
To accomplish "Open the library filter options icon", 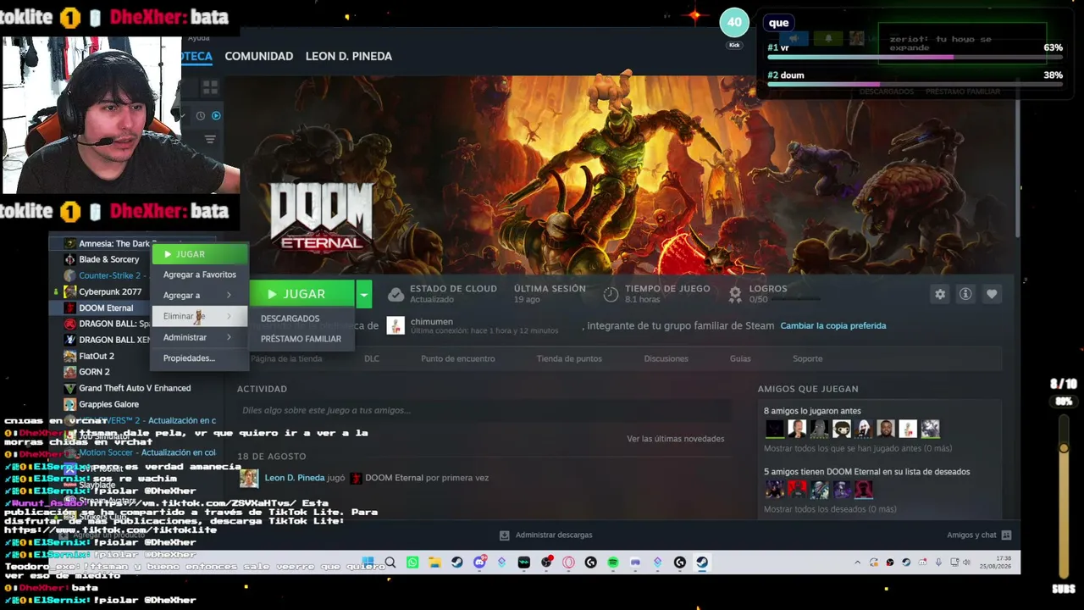I will [x=210, y=139].
